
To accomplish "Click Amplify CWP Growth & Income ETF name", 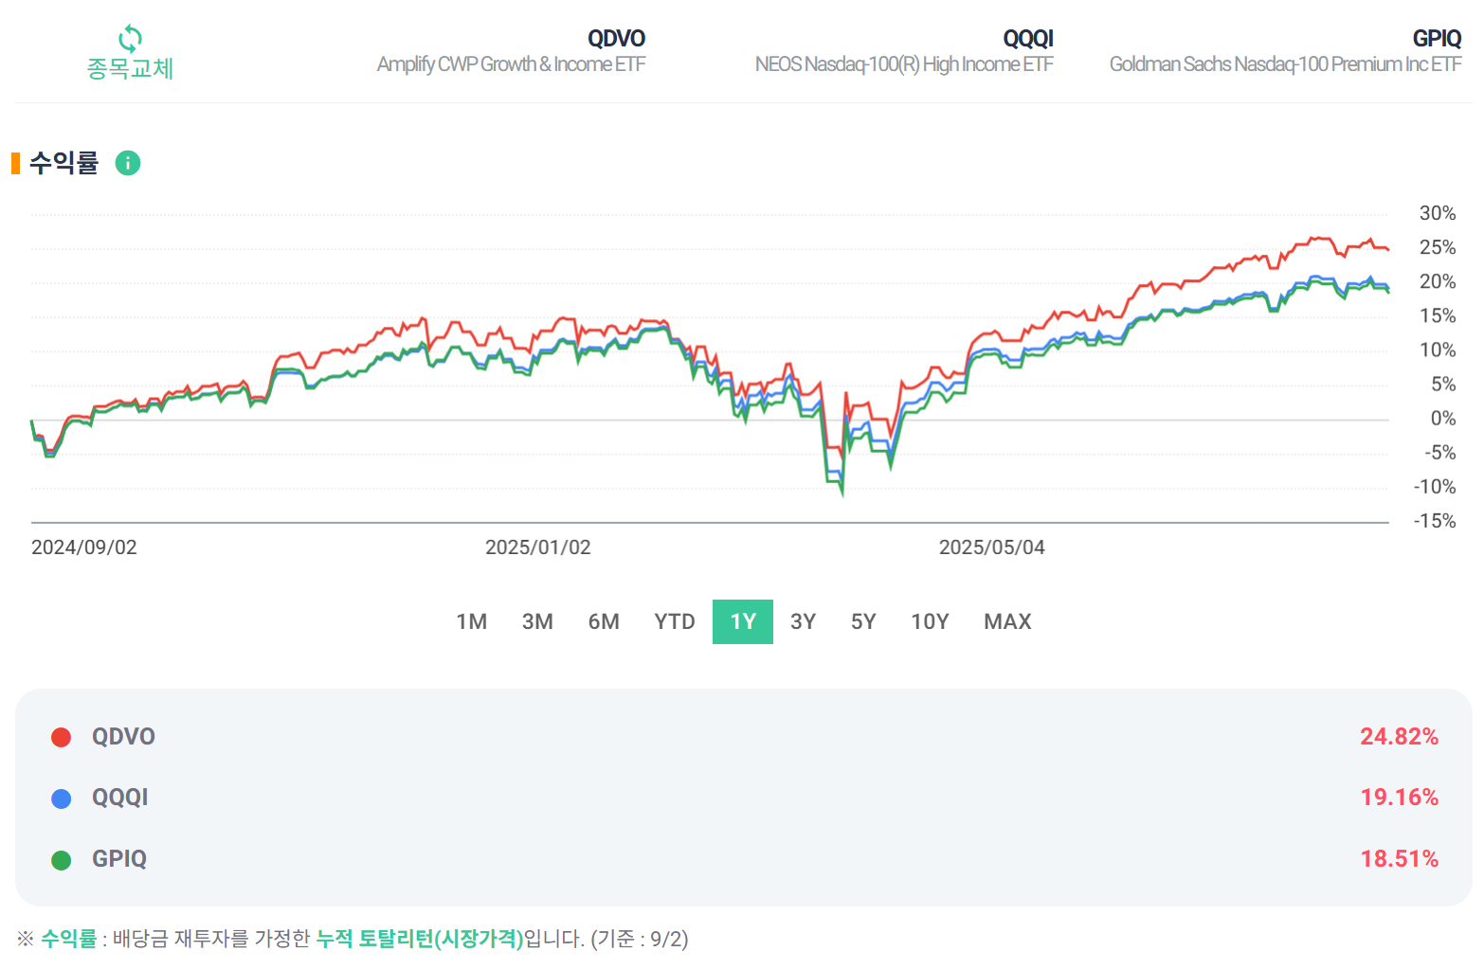I will tap(511, 64).
